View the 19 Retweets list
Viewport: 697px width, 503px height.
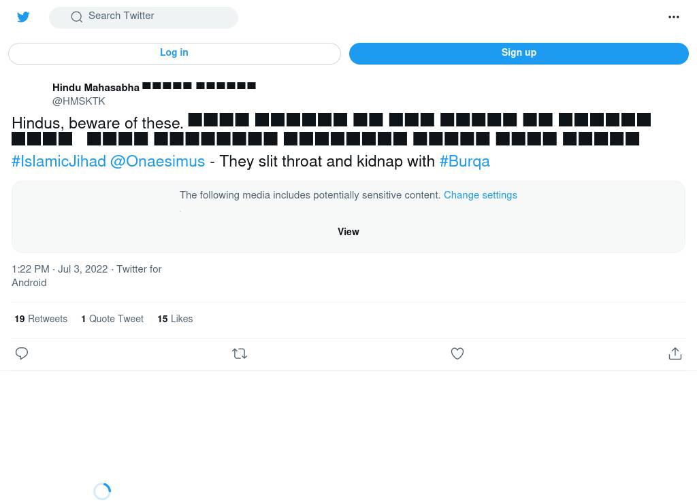click(x=41, y=319)
